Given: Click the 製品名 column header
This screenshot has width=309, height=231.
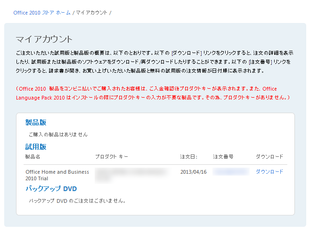Looking at the screenshot, I should (33, 157).
